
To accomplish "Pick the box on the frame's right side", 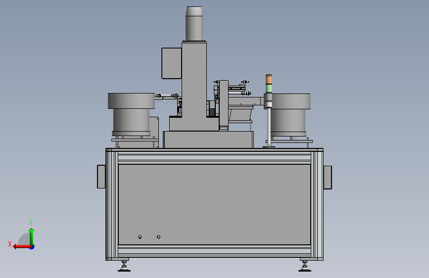I will (x=328, y=177).
